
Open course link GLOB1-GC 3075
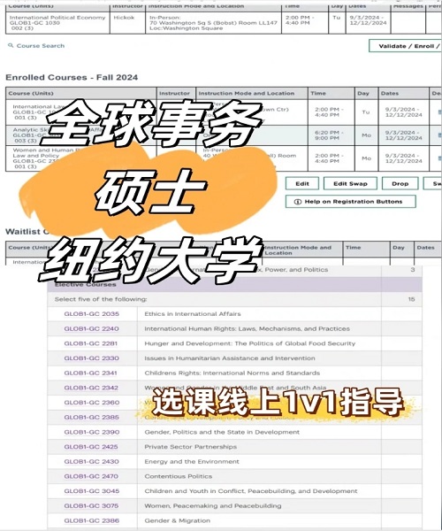91,505
